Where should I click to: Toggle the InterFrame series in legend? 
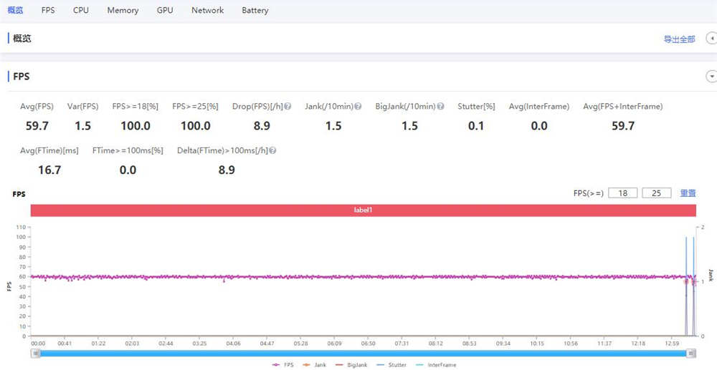(x=435, y=365)
